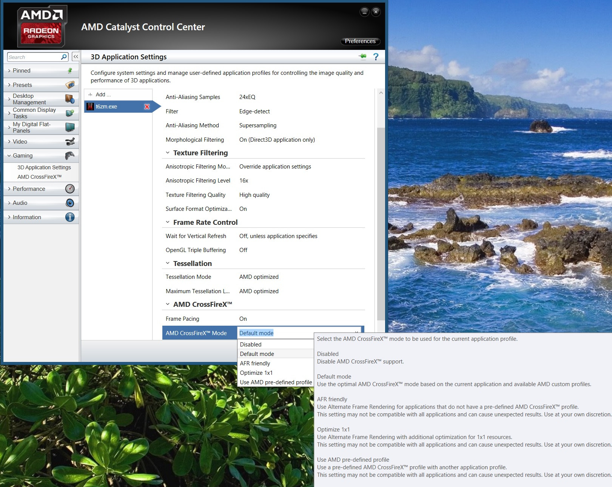The width and height of the screenshot is (612, 487).
Task: Click the AMD Radeon Graphics logo
Action: coord(42,26)
